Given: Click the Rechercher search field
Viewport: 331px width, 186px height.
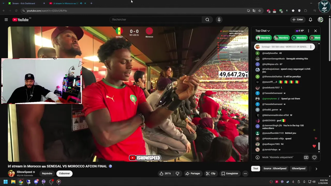Looking at the screenshot, I should click(x=156, y=20).
